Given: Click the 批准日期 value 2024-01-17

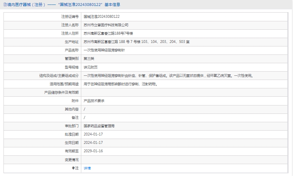Looking at the screenshot, I should [x=93, y=134].
